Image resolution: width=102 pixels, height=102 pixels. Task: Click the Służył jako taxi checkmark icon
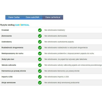40,59
